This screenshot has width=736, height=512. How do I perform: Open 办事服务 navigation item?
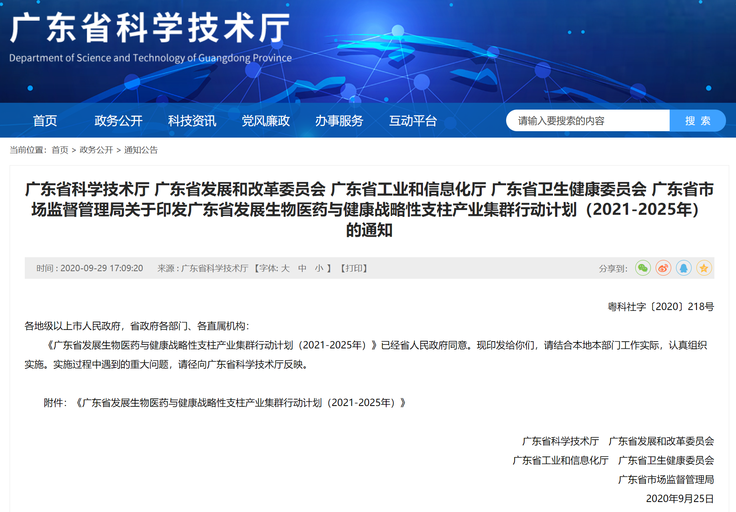pyautogui.click(x=339, y=120)
